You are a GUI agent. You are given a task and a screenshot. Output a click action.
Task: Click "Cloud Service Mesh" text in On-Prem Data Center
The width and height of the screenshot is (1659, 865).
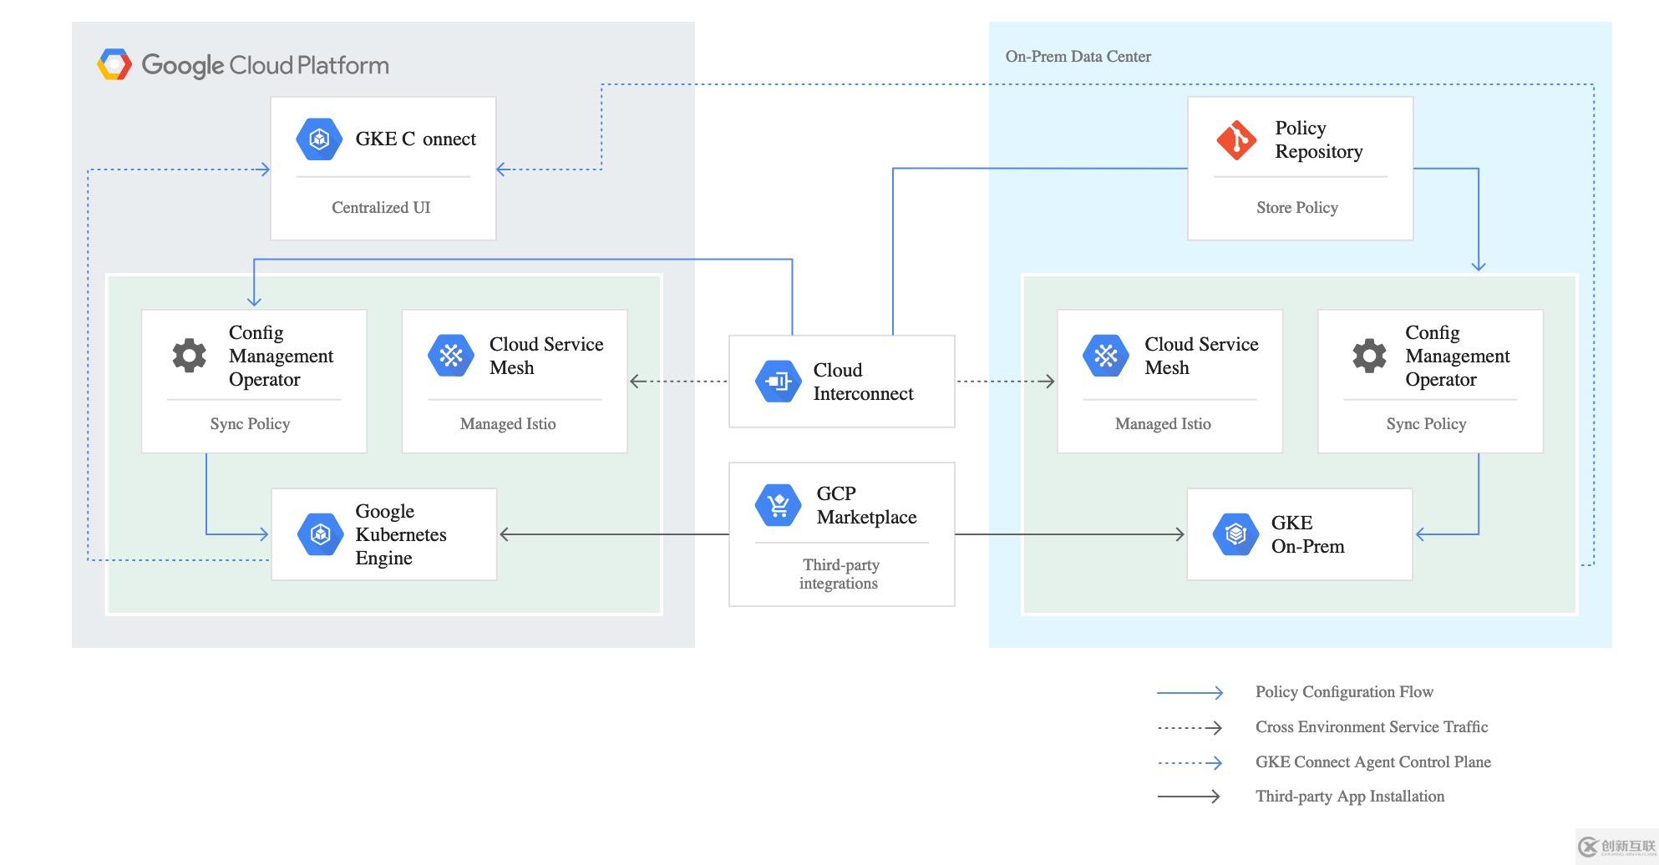(x=1201, y=356)
